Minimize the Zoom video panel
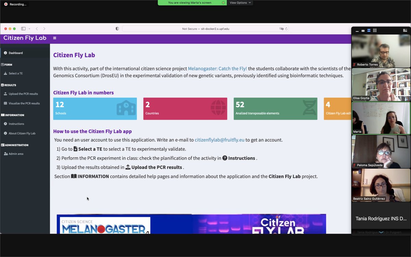Viewport: 411px width, 257px height. pyautogui.click(x=357, y=31)
